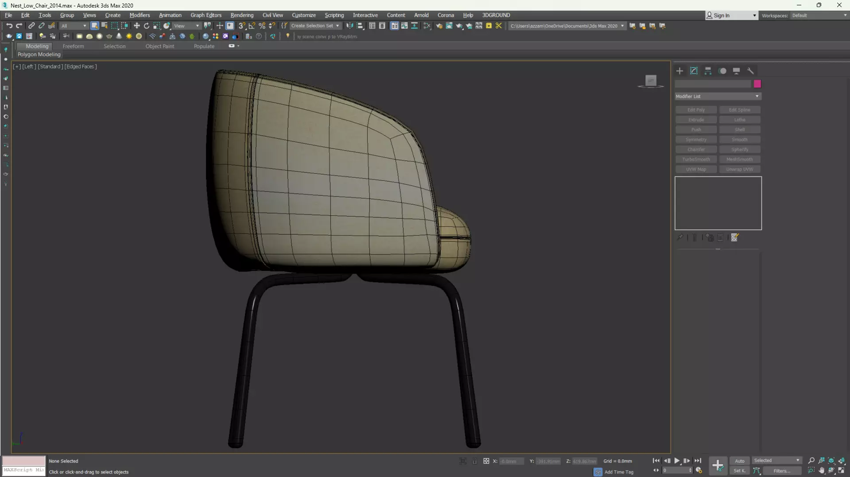Open the Select by Name list
This screenshot has width=850, height=477.
(105, 26)
